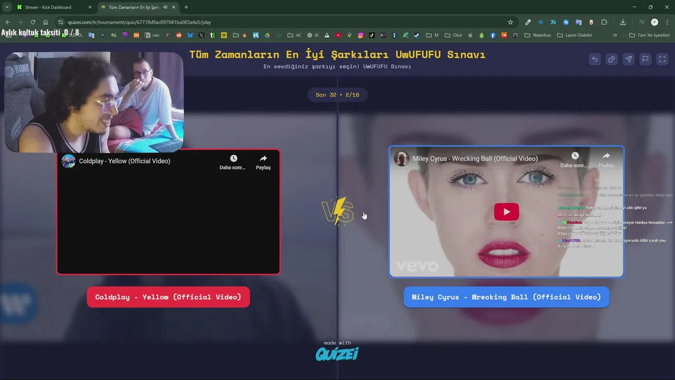Open the eyedropper color picker extension
The image size is (675, 380).
[x=528, y=22]
